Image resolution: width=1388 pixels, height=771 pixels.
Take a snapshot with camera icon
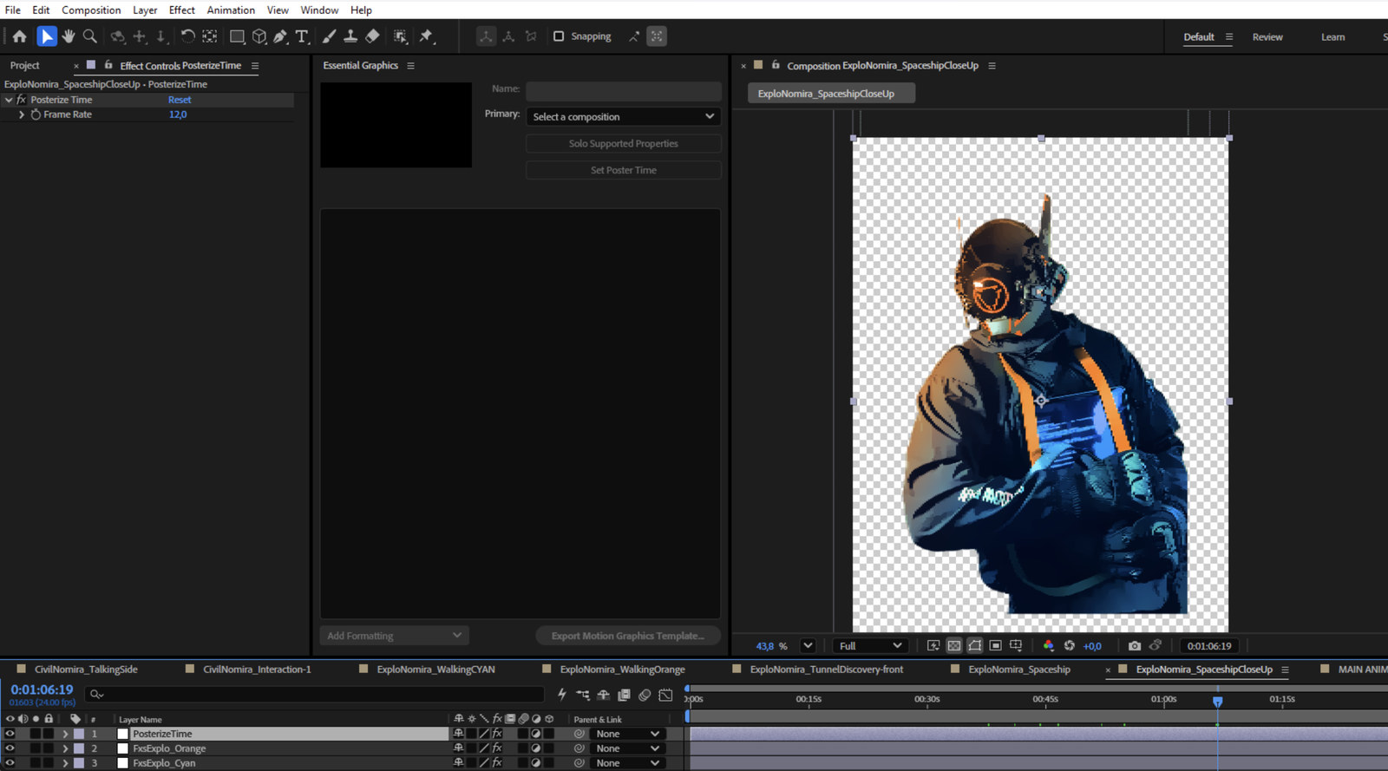1134,645
